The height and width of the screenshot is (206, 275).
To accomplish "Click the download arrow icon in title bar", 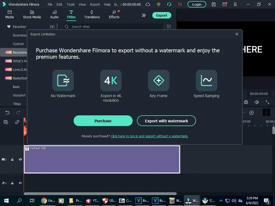I will [x=235, y=4].
